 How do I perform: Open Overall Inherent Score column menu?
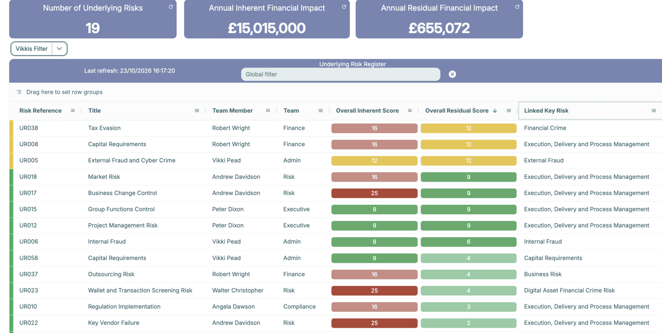pos(410,110)
